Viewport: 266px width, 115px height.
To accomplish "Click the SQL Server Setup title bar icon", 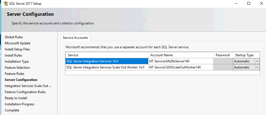I will click(x=6, y=3).
